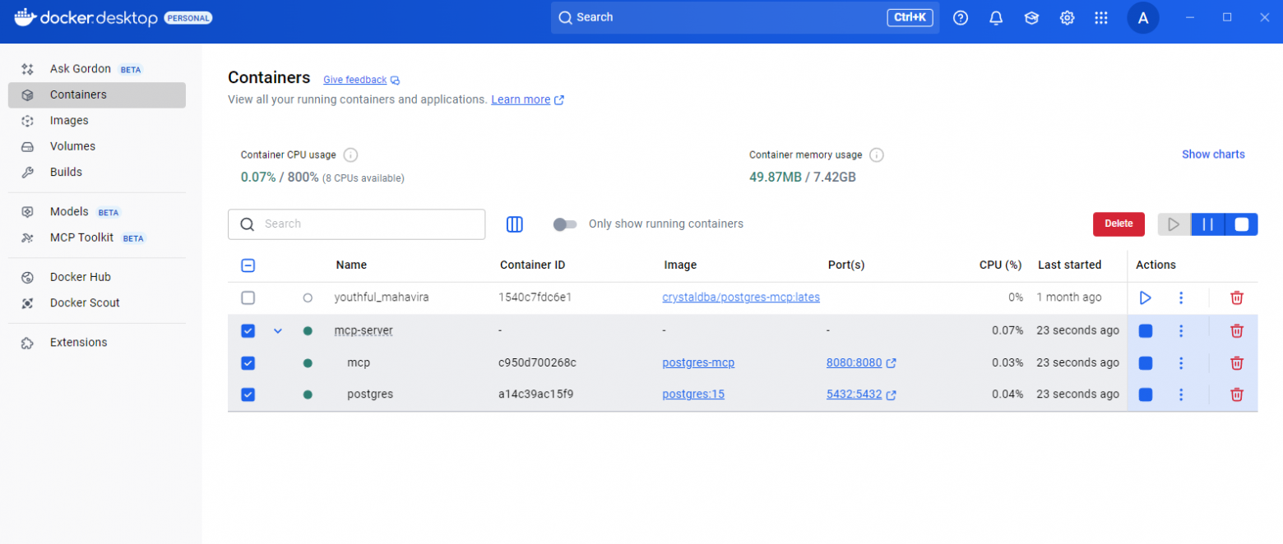Open more actions menu for mcp container
The width and height of the screenshot is (1283, 544).
click(x=1181, y=363)
